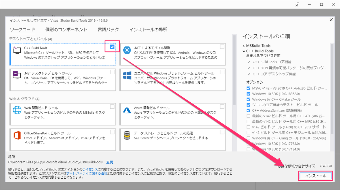
Task: Check the Windows 10 SDK (10.0.17763.0) option
Action: click(248, 143)
